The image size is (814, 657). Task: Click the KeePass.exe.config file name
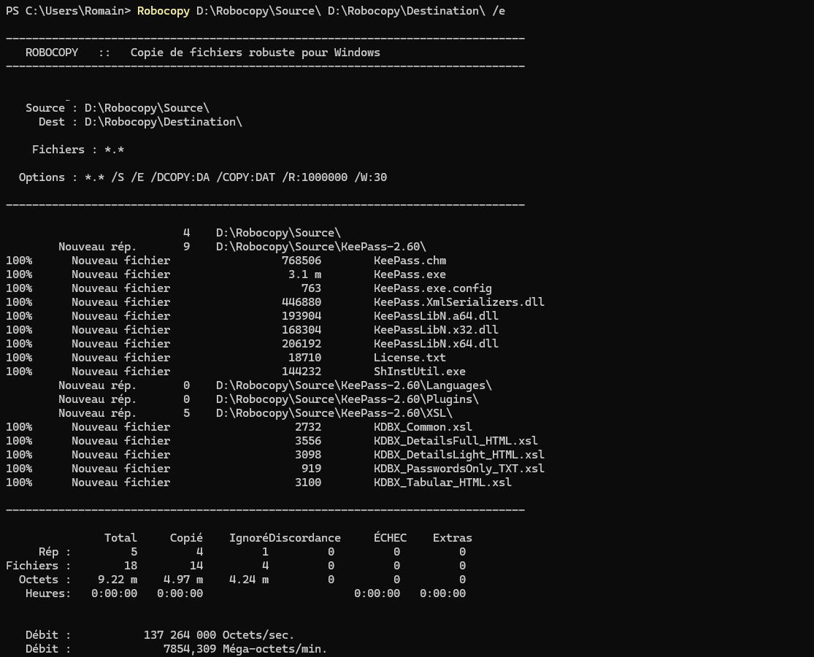[x=432, y=288]
